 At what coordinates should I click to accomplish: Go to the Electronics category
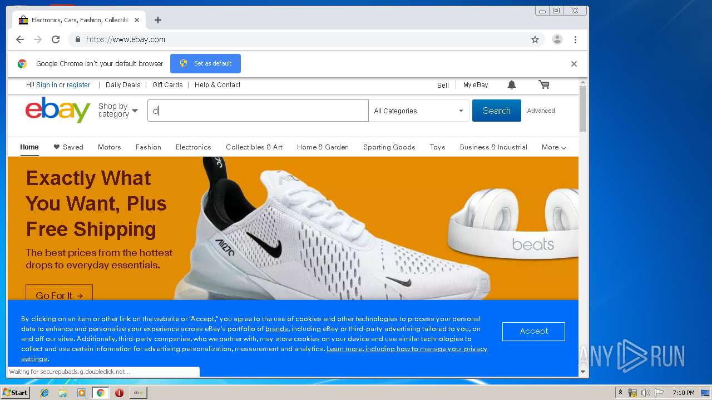point(194,147)
